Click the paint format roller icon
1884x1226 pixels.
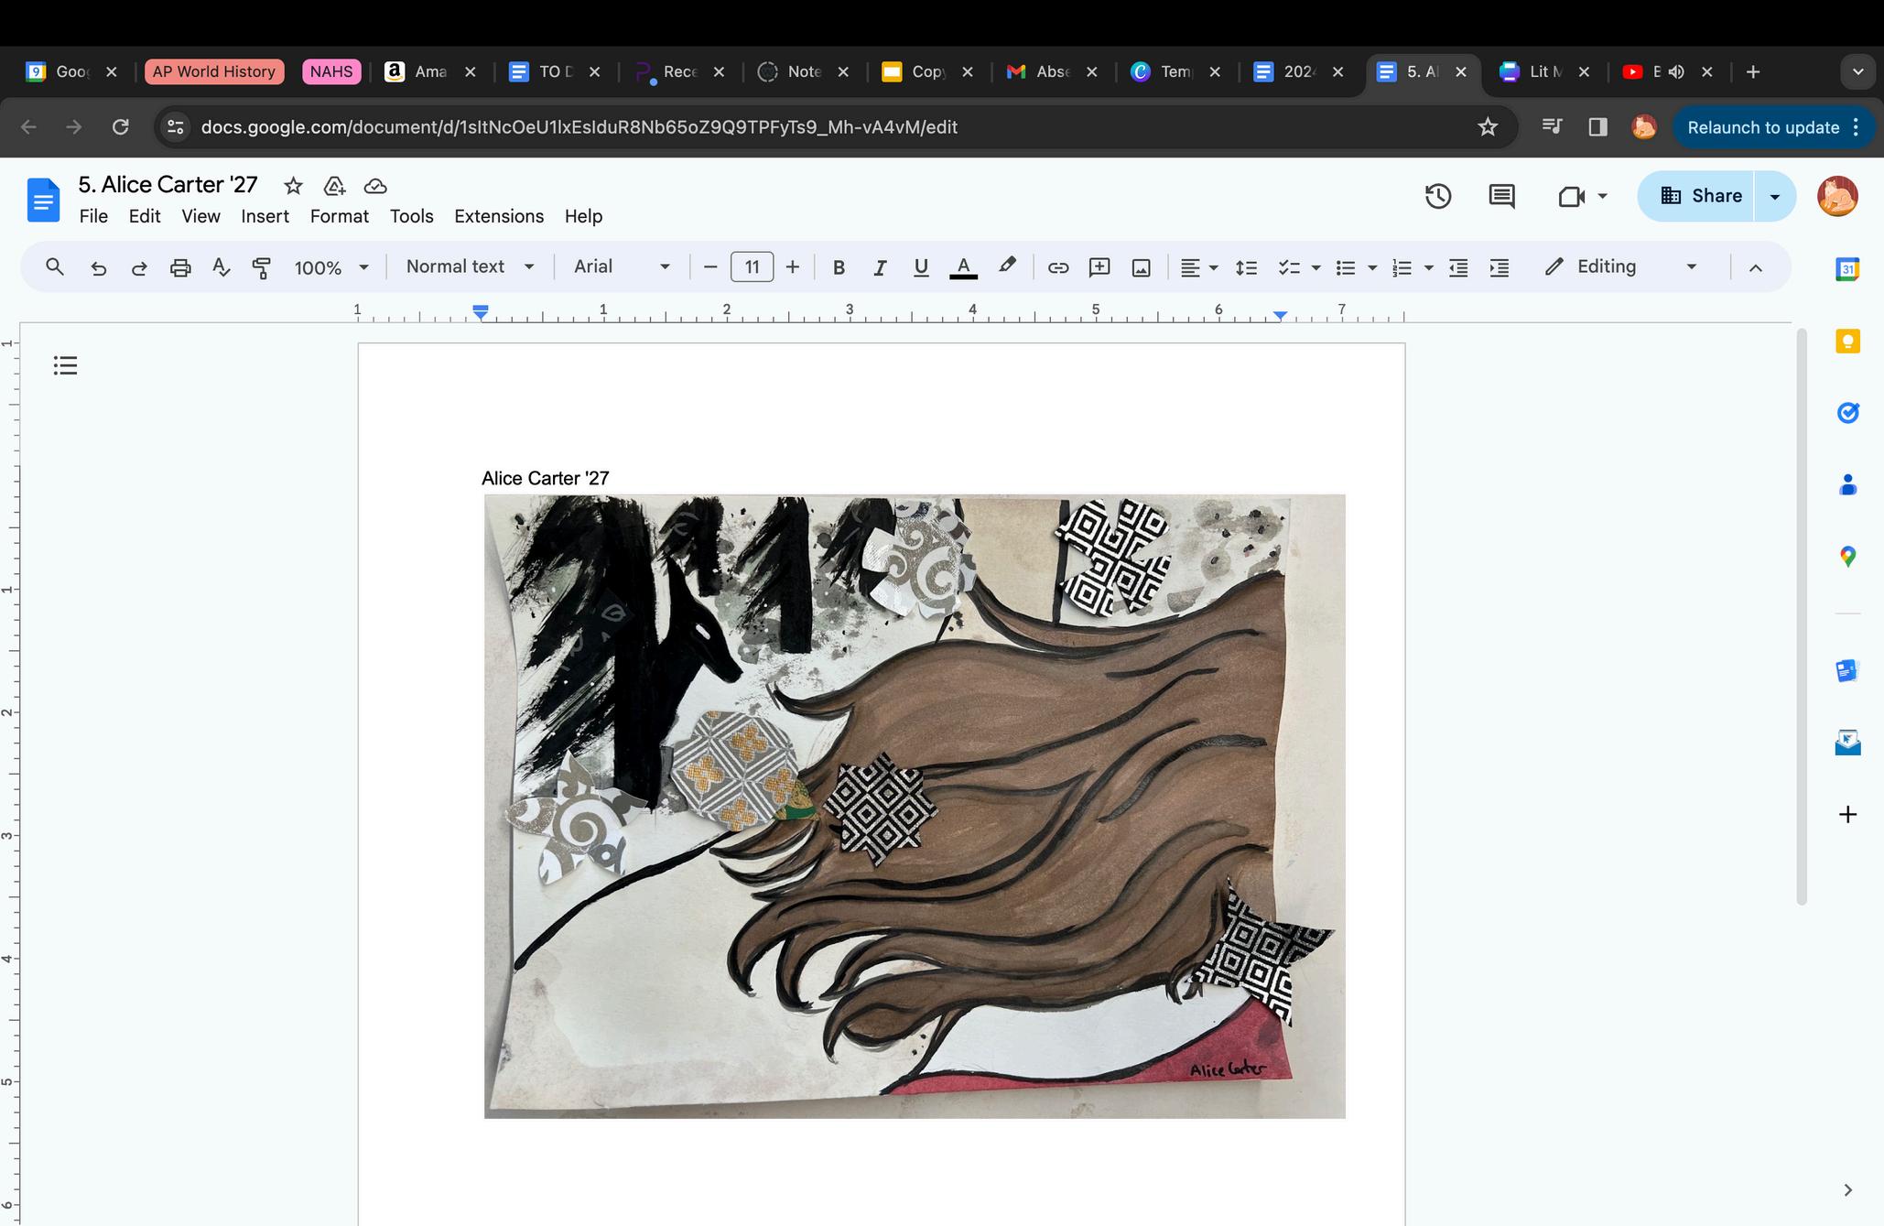pos(262,267)
